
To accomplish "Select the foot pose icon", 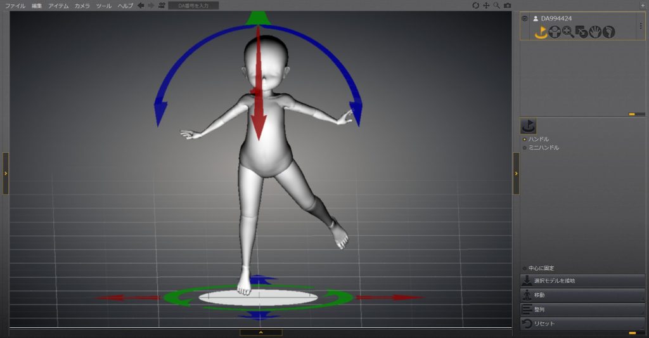I will (x=609, y=32).
